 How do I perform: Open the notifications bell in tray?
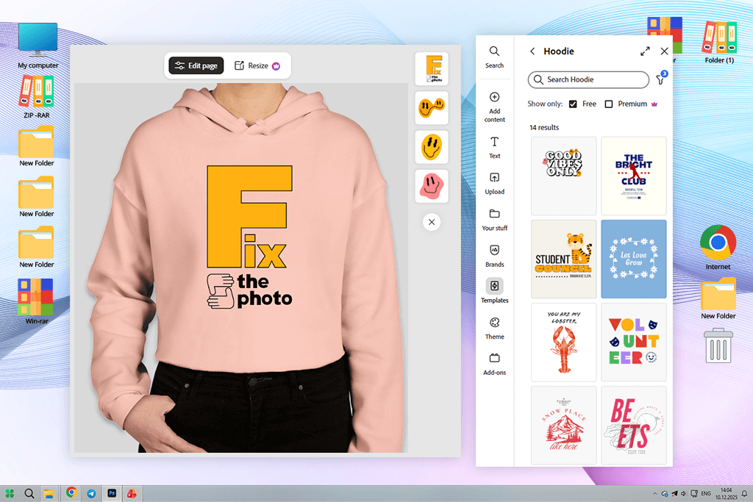[x=744, y=493]
